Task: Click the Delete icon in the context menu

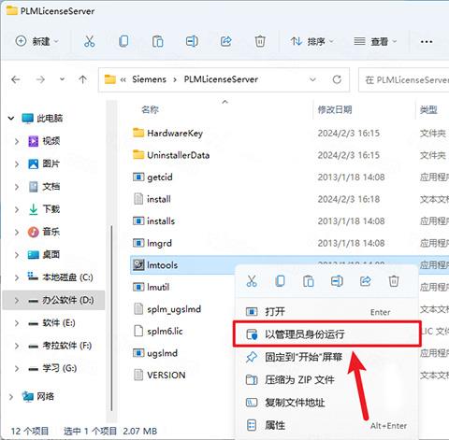Action: [x=394, y=281]
